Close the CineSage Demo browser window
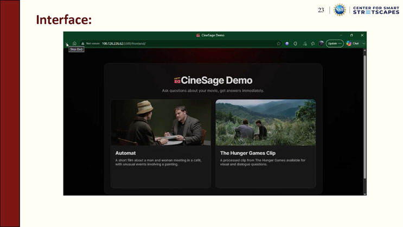This screenshot has height=227, width=403. click(362, 35)
